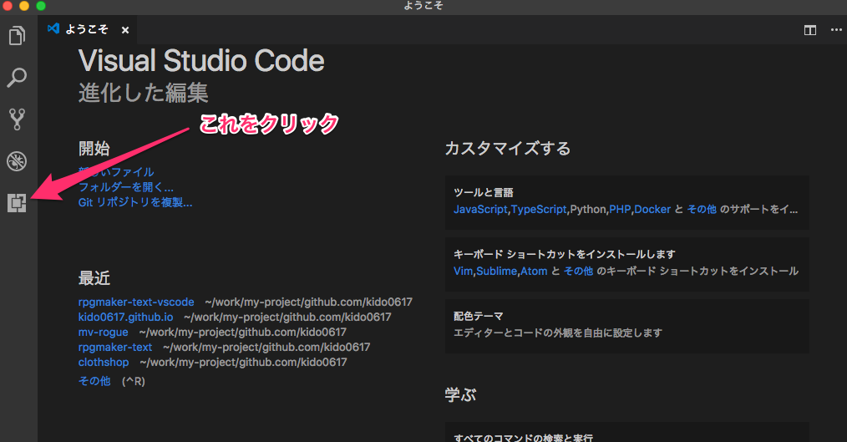
Task: Click その他 link in ツールと言語
Action: (702, 209)
